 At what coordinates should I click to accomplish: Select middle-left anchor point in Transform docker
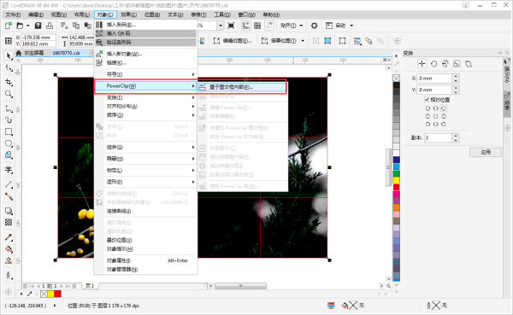(x=427, y=116)
